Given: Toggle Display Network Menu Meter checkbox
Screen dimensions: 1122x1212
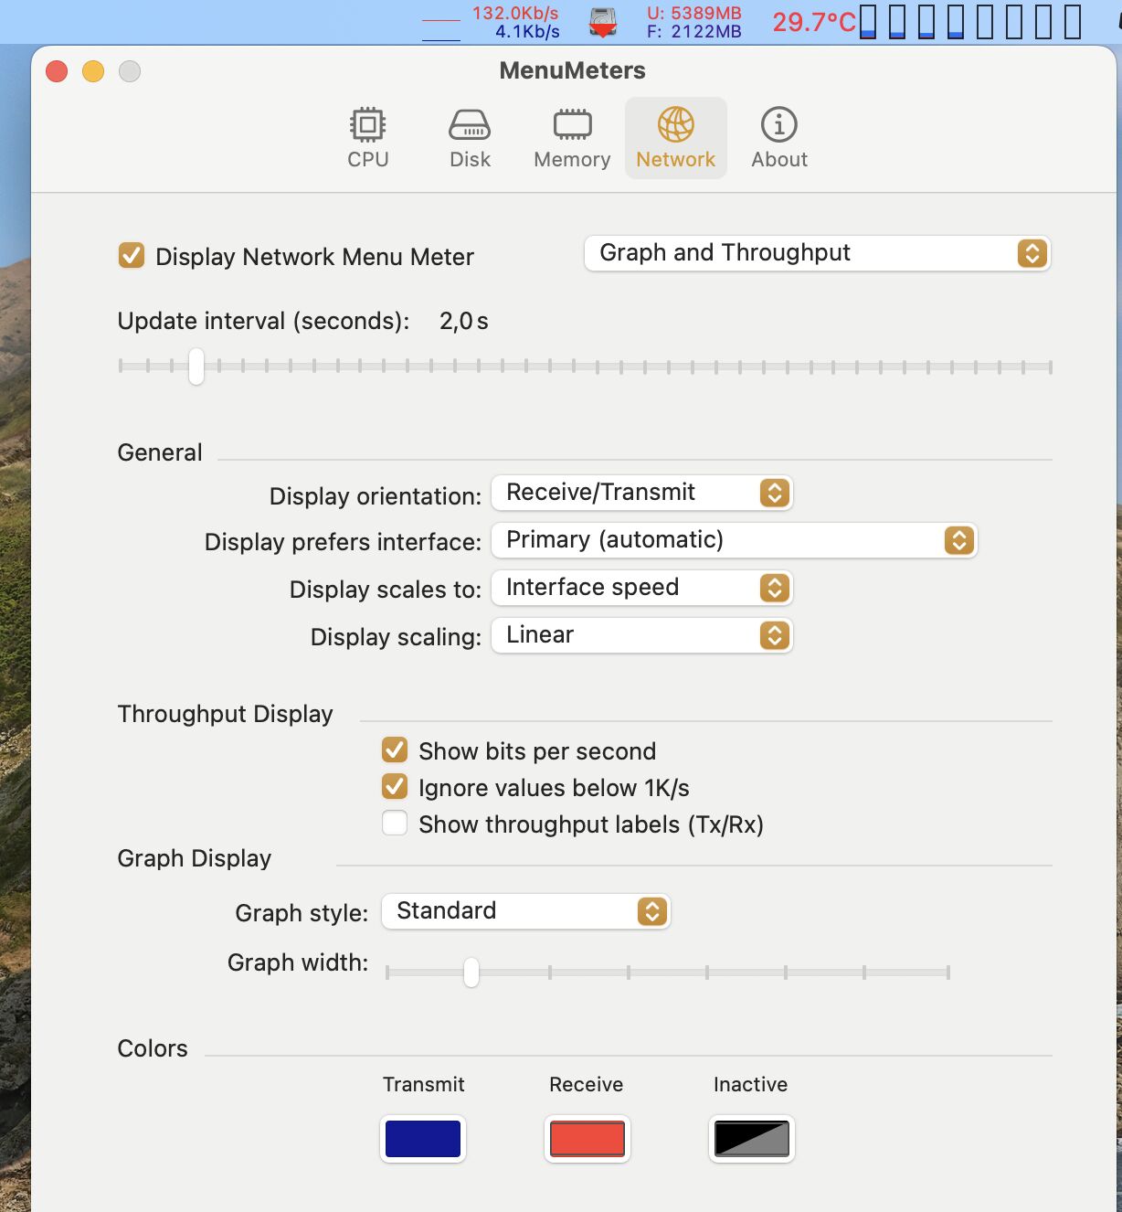Looking at the screenshot, I should [132, 255].
